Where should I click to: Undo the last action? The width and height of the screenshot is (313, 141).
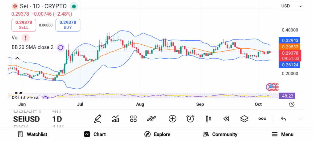coord(283,119)
